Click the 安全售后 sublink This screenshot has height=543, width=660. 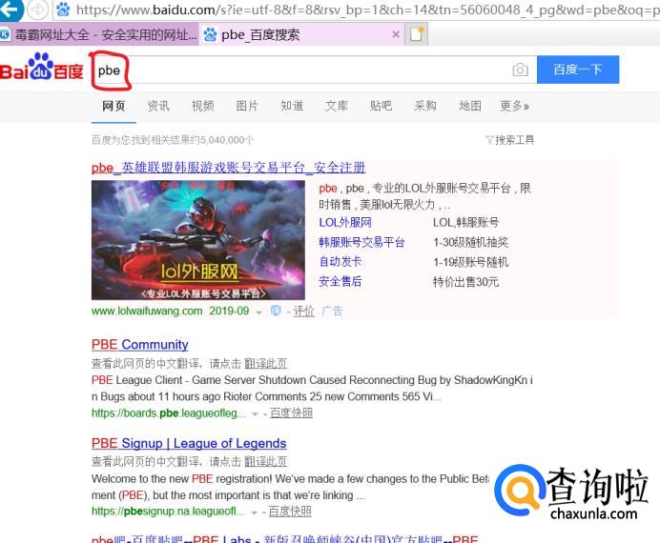point(340,281)
